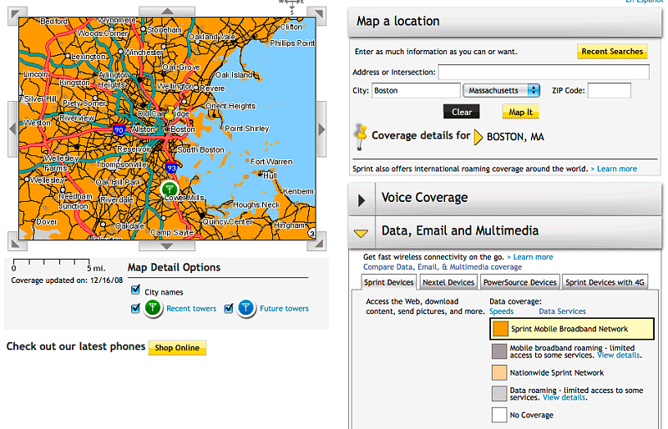Open Compare Data, Email, & Multimedia coverage link

[x=443, y=267]
